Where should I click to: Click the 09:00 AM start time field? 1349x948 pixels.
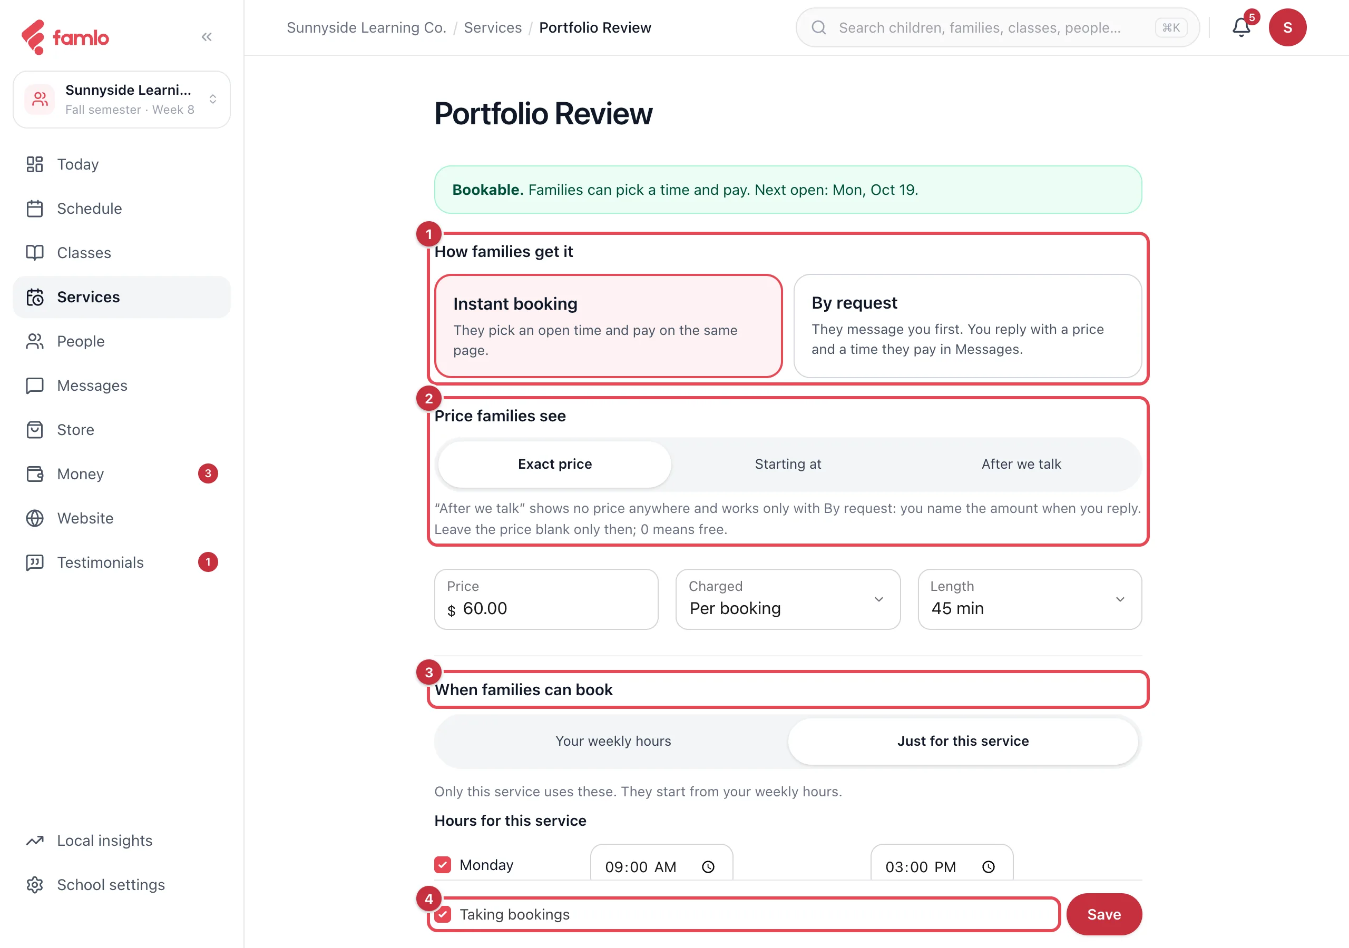661,862
